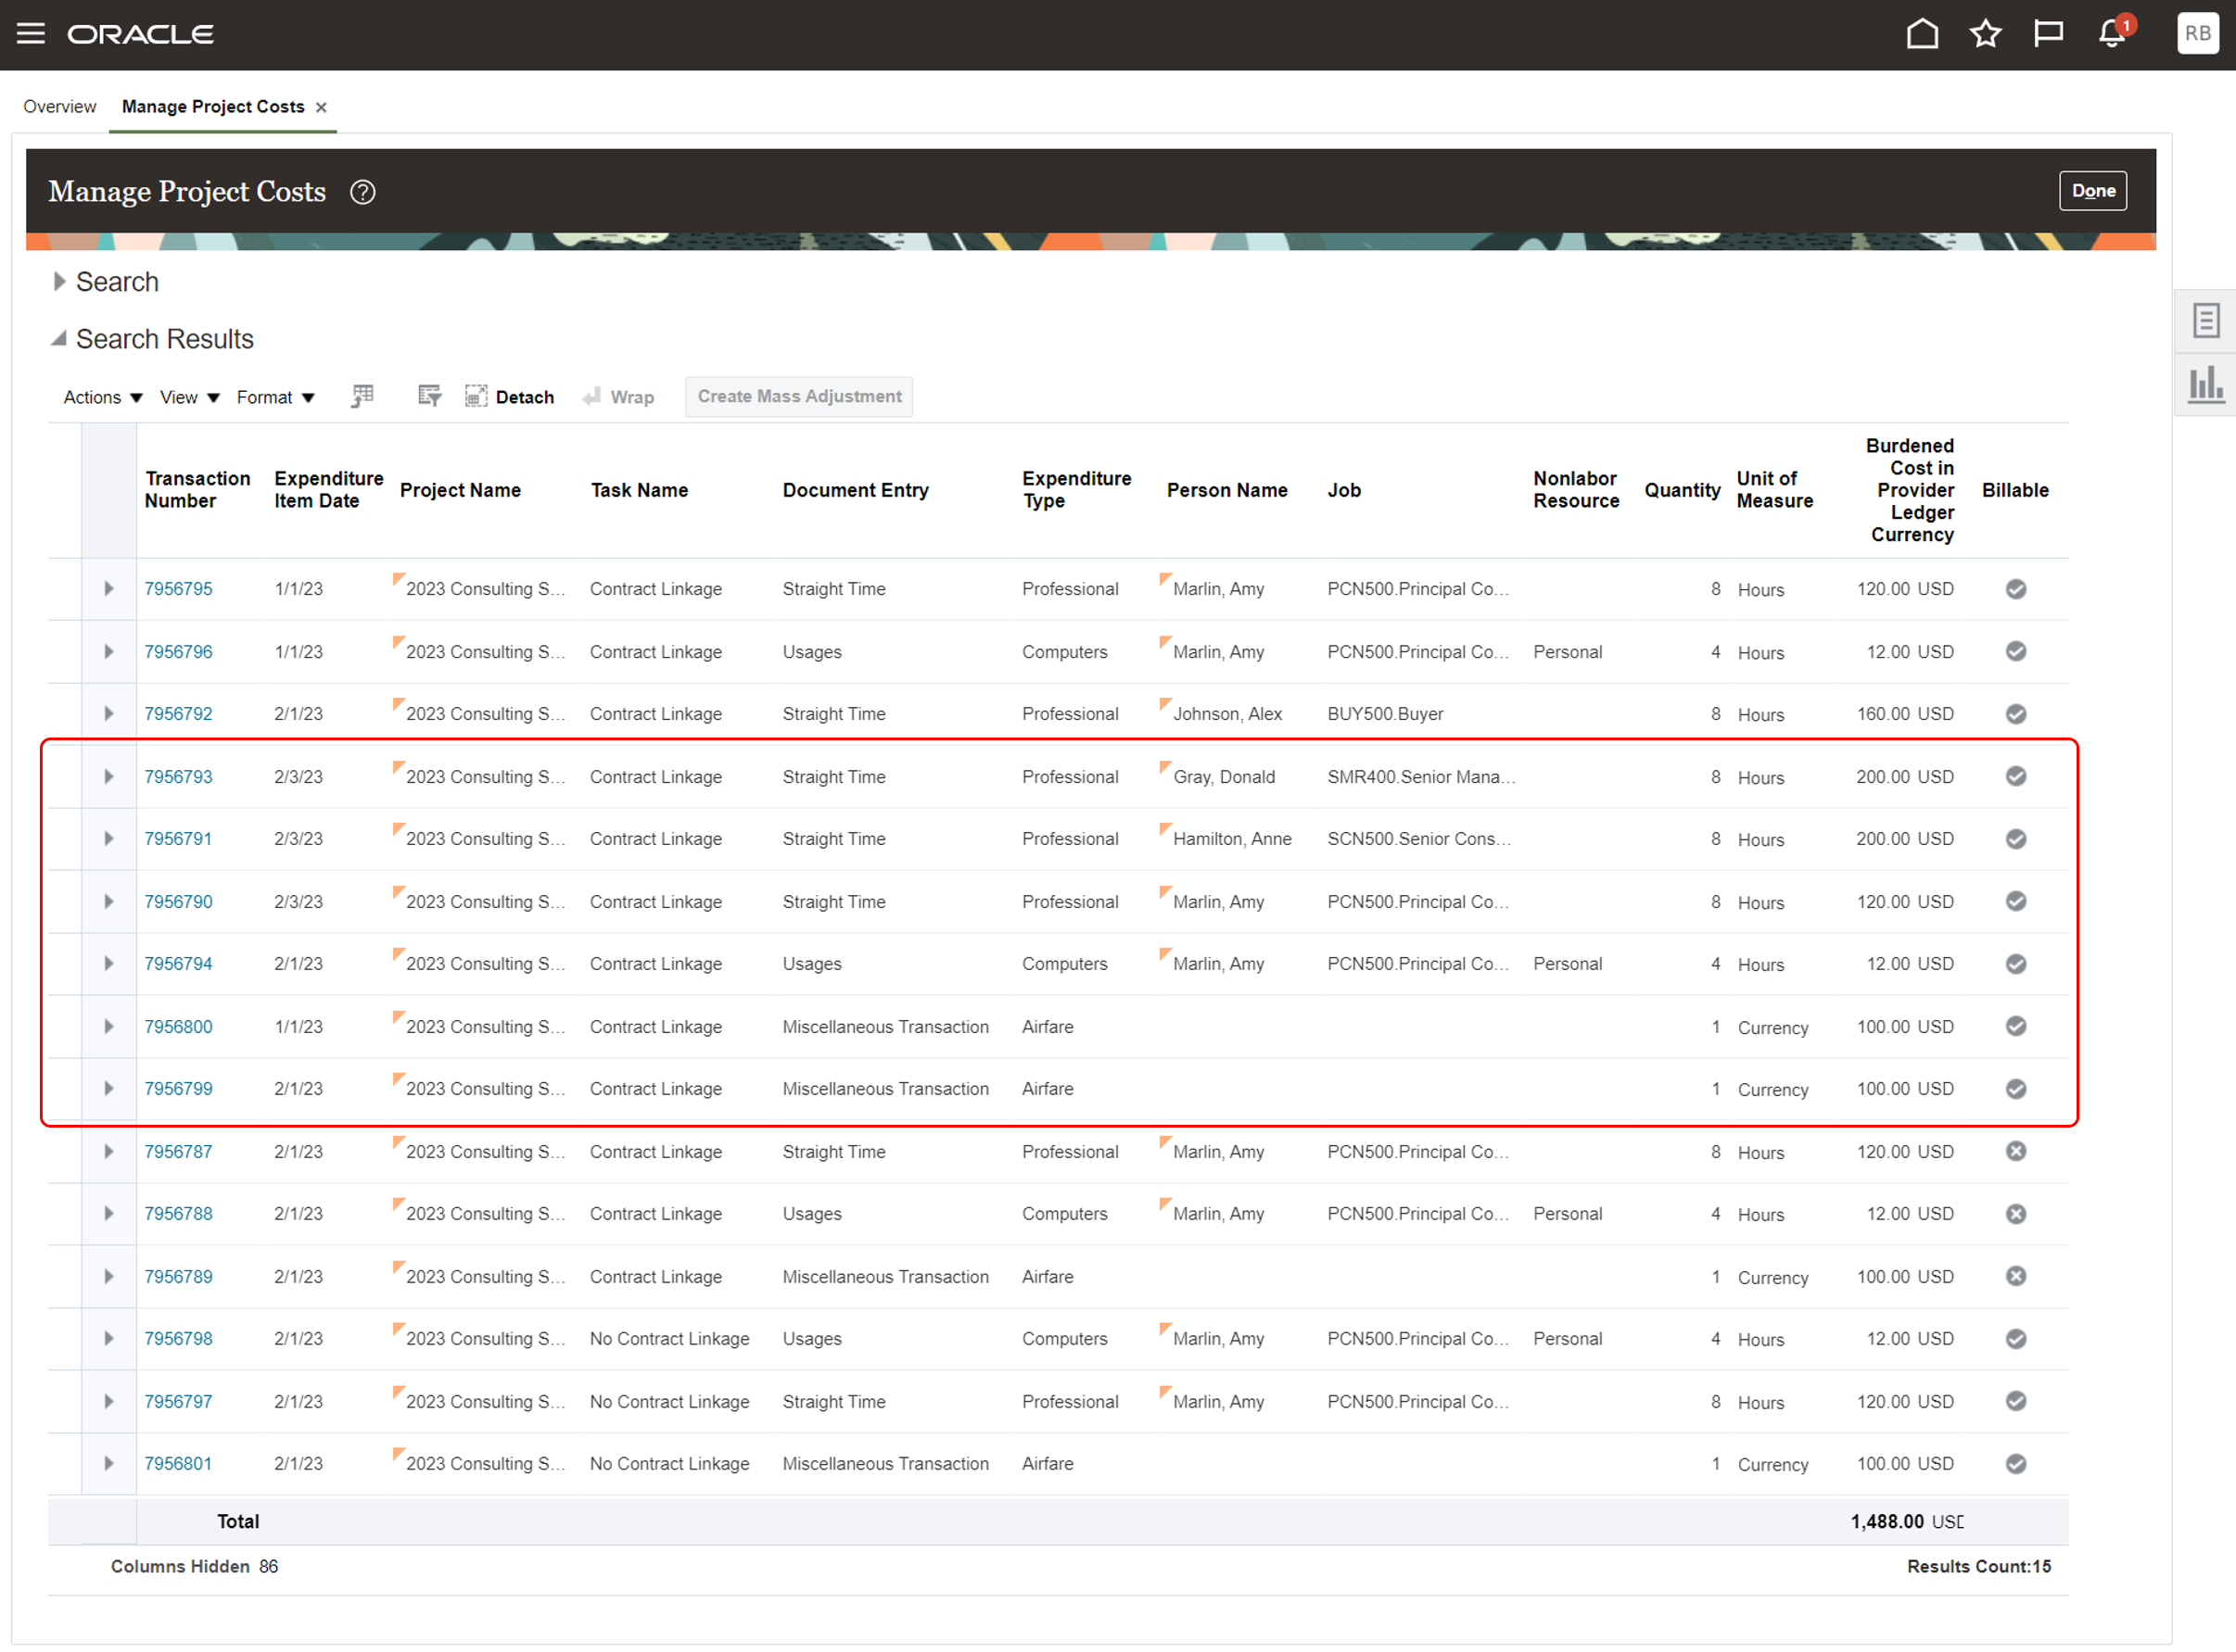Click billable check icon for 7956792
This screenshot has width=2236, height=1652.
coord(2014,714)
